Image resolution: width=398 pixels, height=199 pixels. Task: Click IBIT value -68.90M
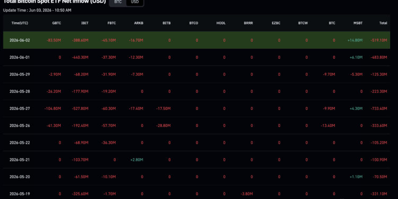pyautogui.click(x=81, y=143)
